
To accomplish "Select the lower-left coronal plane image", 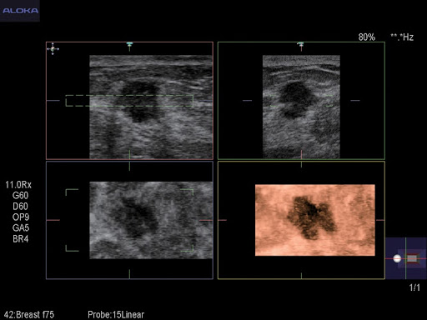I will (151, 220).
